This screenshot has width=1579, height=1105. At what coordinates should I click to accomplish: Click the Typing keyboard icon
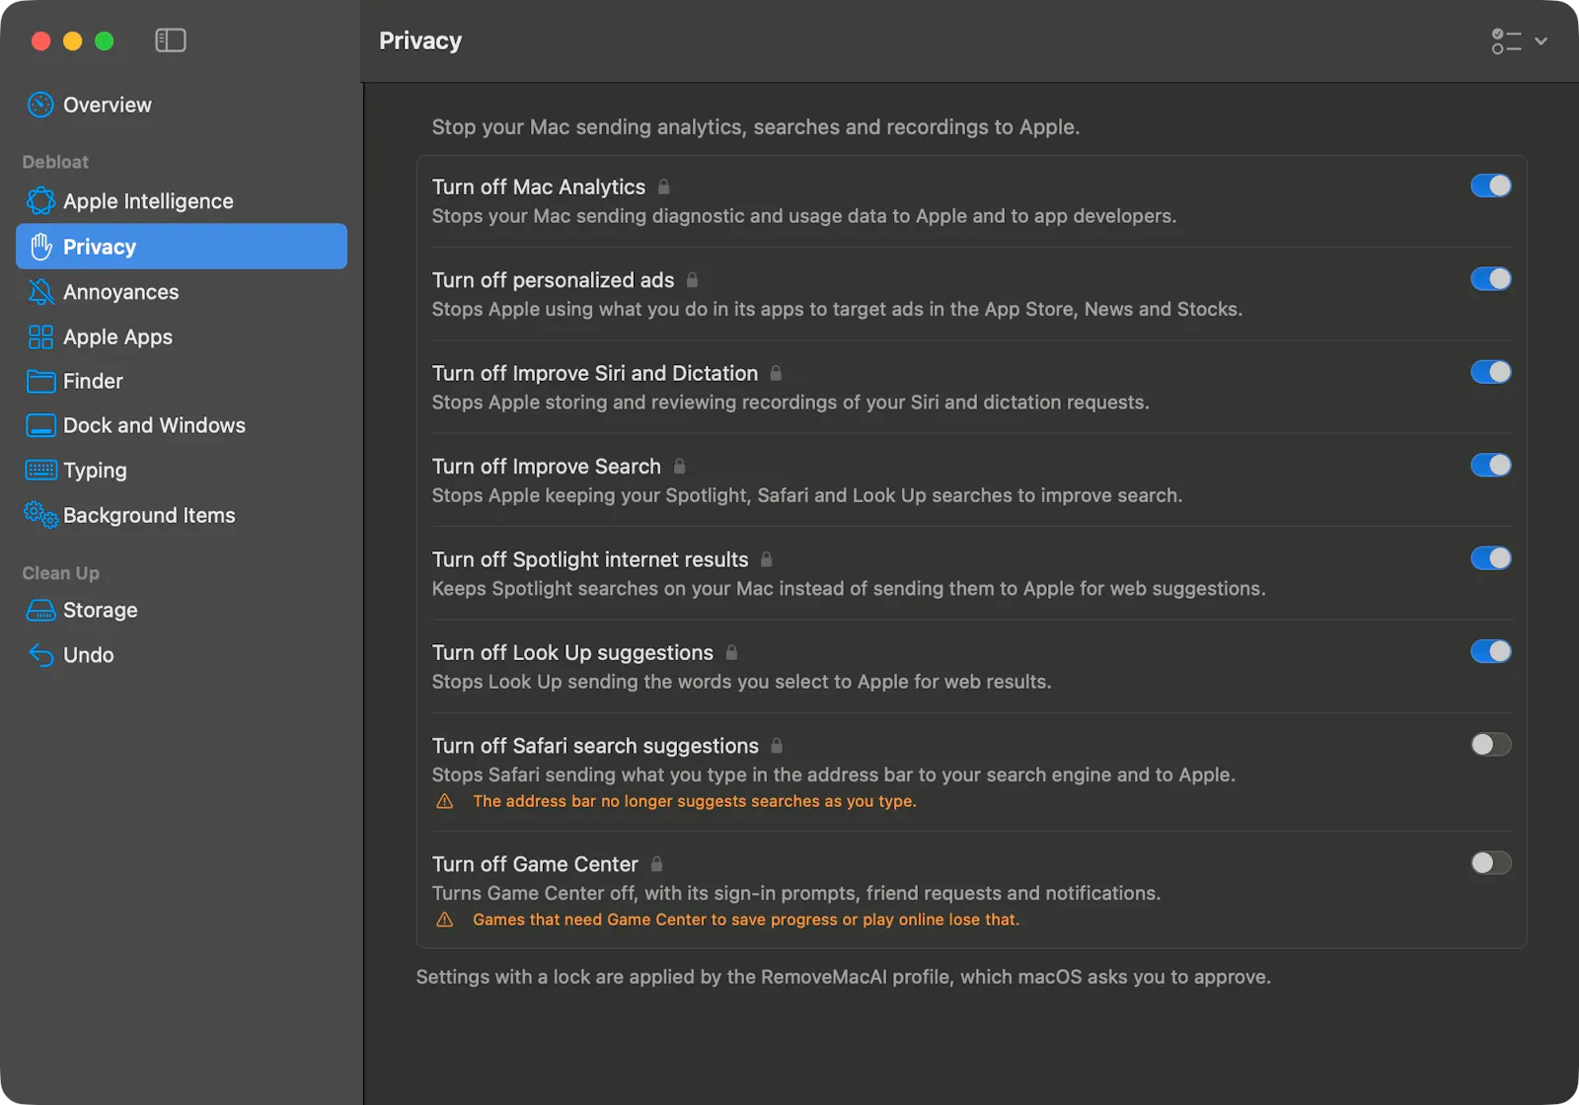[40, 470]
